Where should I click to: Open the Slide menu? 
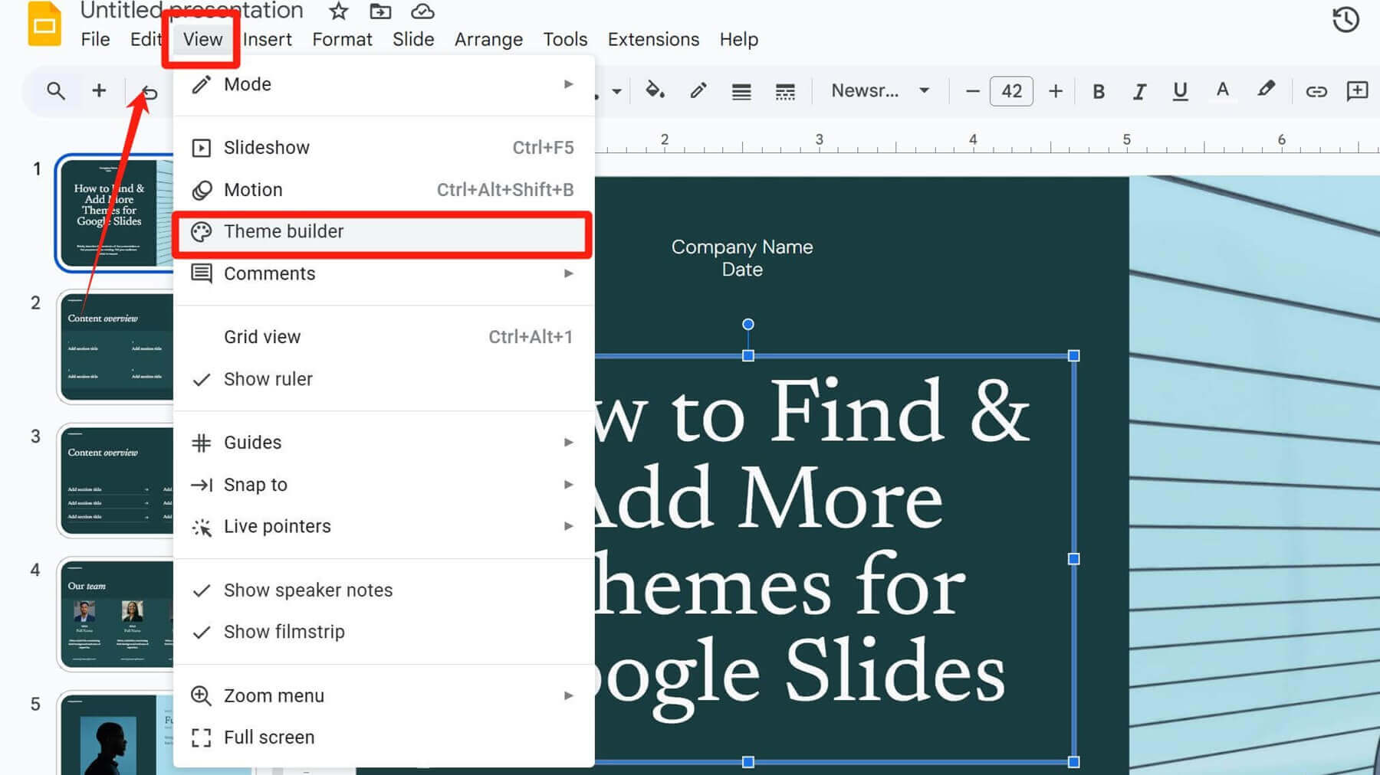413,39
